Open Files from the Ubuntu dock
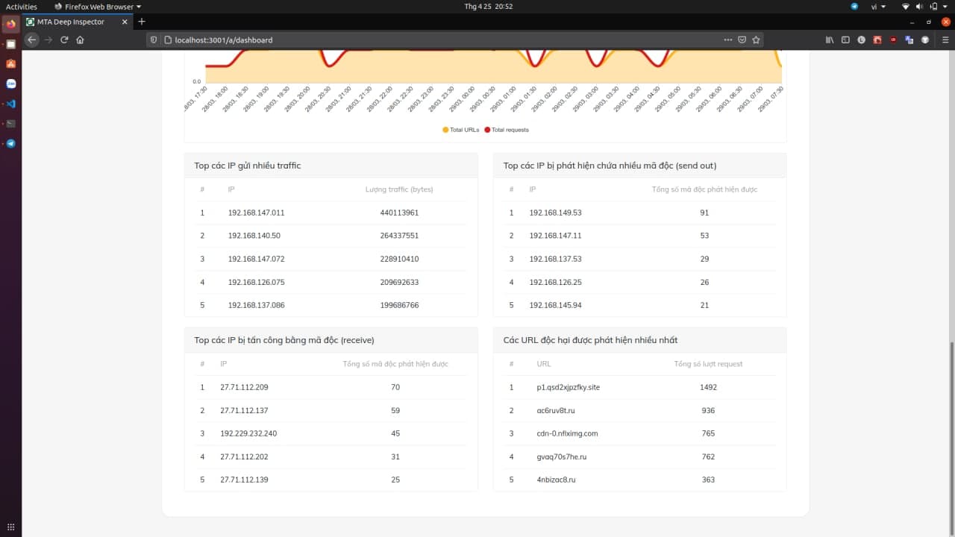Image resolution: width=955 pixels, height=537 pixels. pos(10,44)
